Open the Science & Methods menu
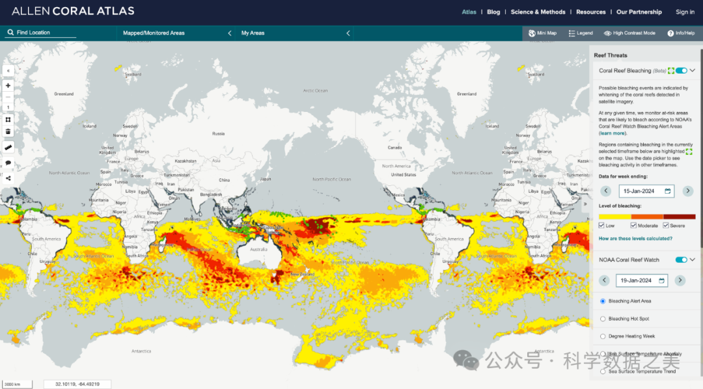The width and height of the screenshot is (703, 389). coord(538,12)
